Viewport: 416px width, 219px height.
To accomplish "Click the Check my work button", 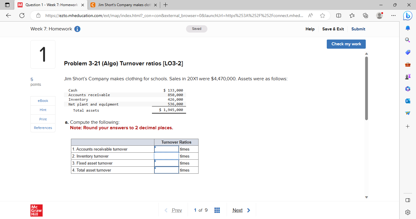I will (x=346, y=44).
